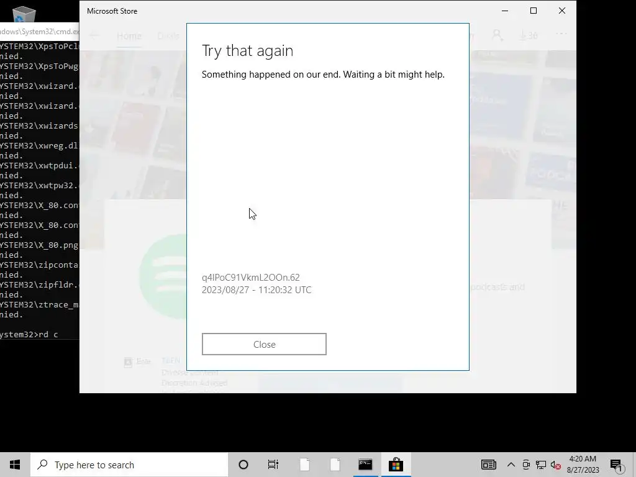Screen dimensions: 636x477
Task: Select the error code q4IPoC91VkmL2OOn.62 text
Action: point(251,278)
